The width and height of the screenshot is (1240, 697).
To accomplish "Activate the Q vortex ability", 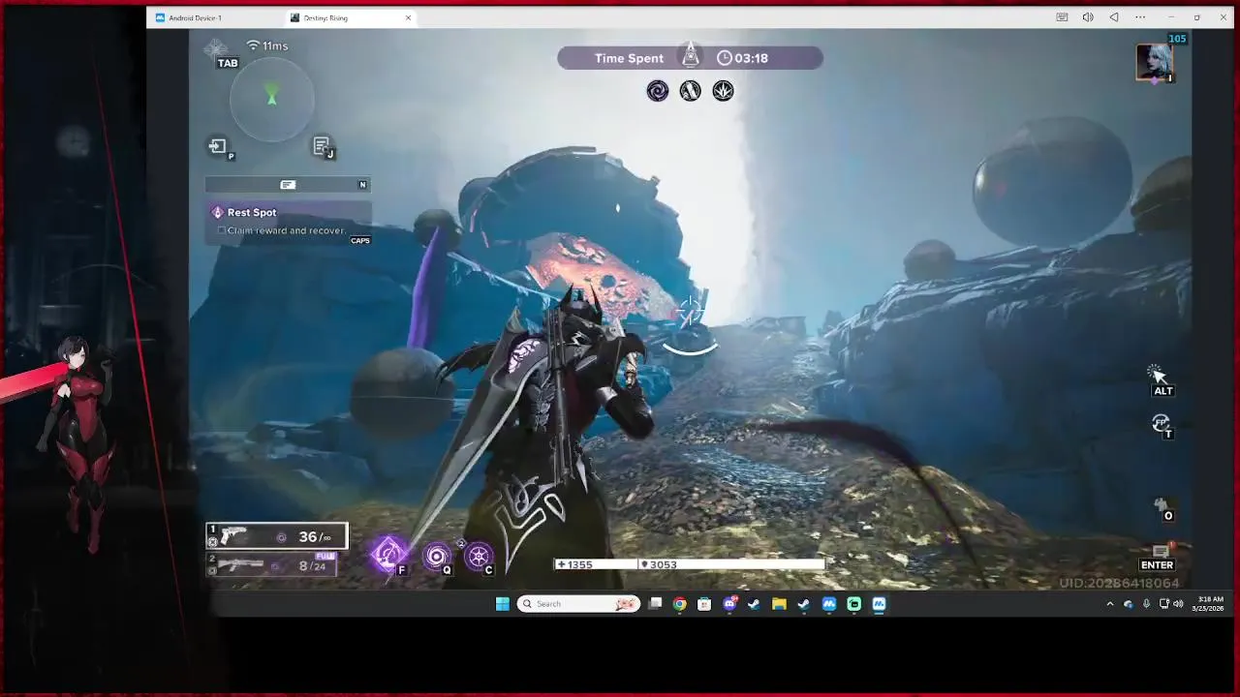I will pyautogui.click(x=437, y=556).
